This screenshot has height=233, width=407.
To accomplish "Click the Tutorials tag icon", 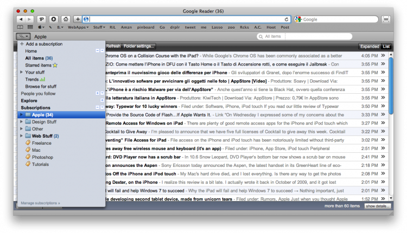I will pyautogui.click(x=28, y=164).
